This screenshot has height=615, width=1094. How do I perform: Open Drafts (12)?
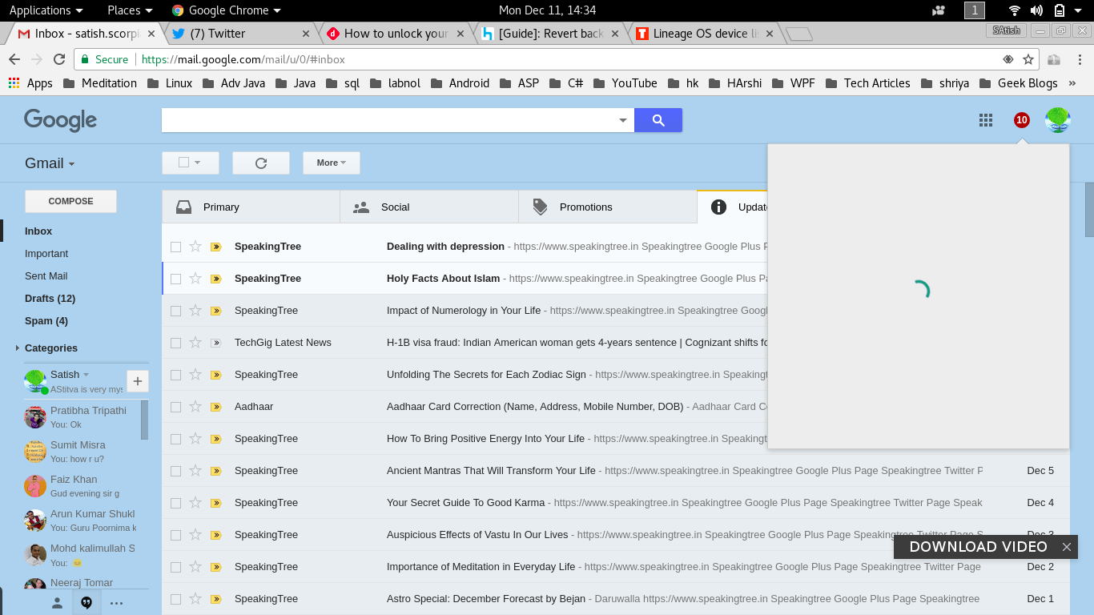tap(50, 299)
